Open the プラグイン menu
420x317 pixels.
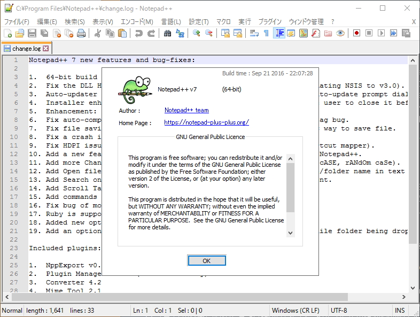tap(270, 22)
